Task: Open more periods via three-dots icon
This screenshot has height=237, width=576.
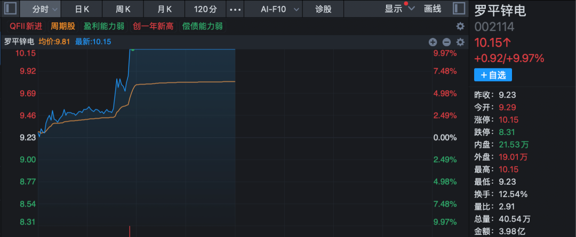Action: point(235,9)
